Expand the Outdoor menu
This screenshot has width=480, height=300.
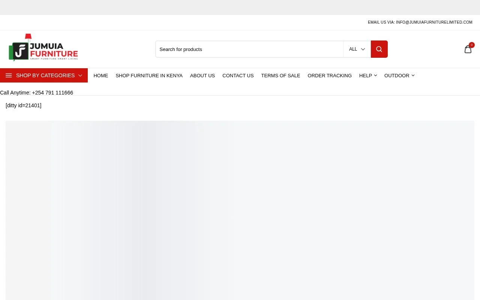click(x=399, y=75)
